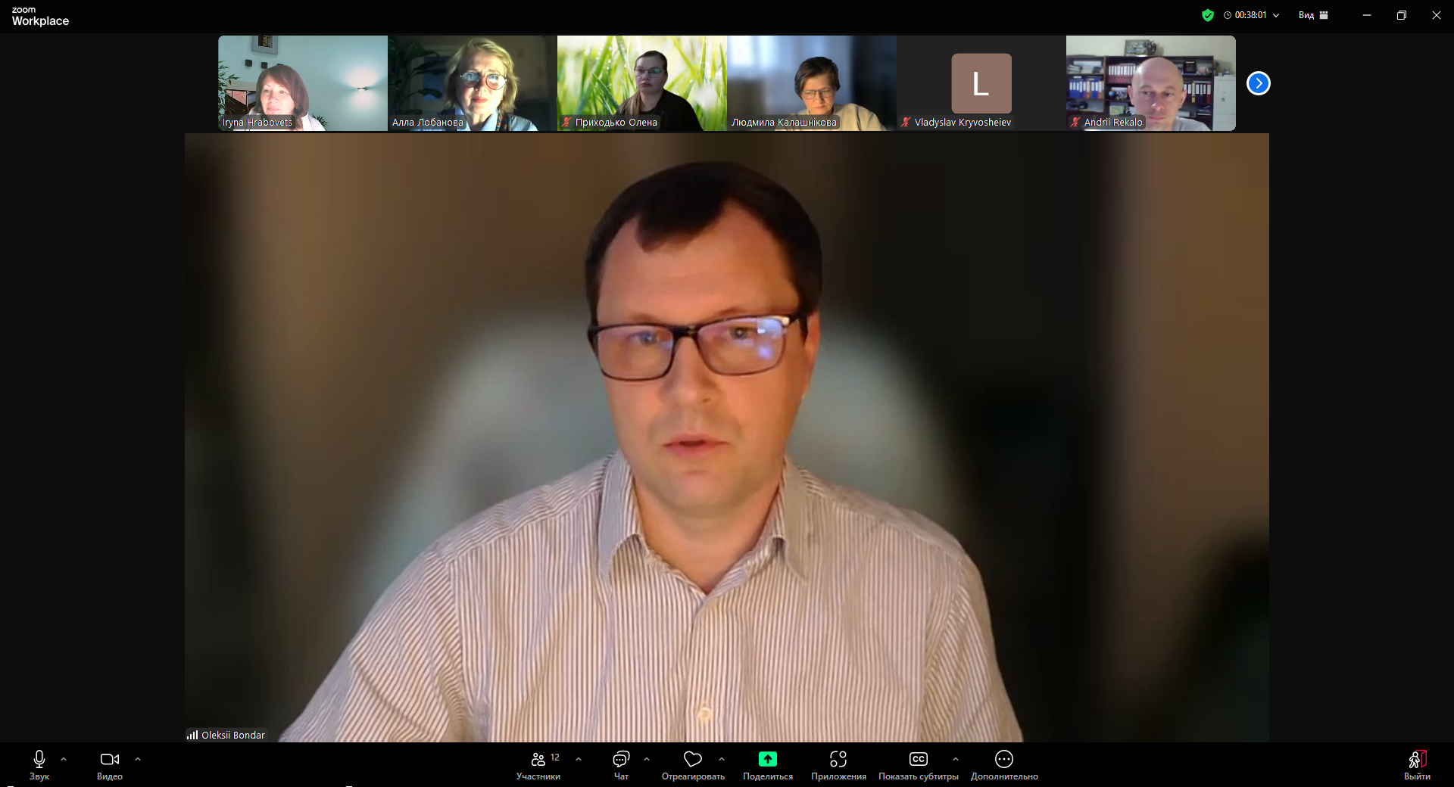Open Дополнительно more options menu
The width and height of the screenshot is (1454, 787).
(x=1004, y=764)
